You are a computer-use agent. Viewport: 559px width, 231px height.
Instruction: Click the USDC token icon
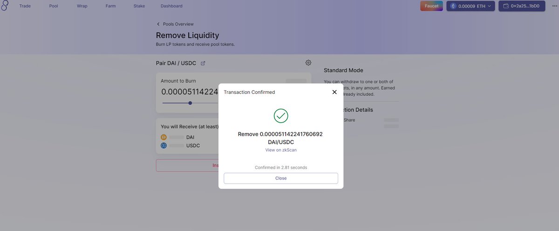[x=164, y=145]
